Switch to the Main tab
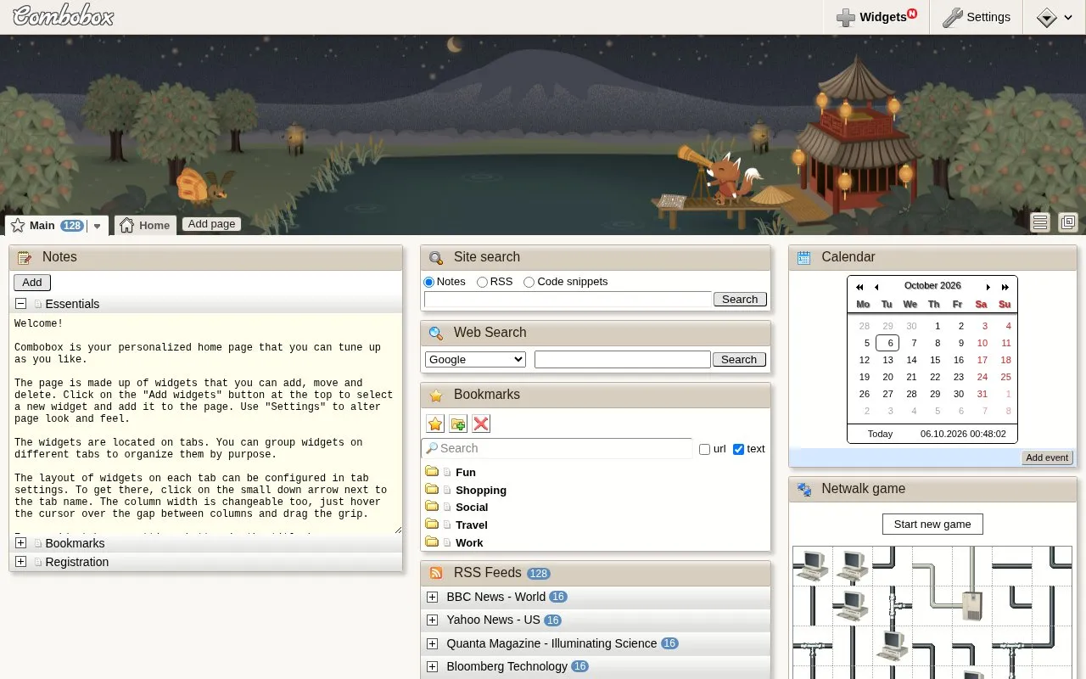This screenshot has height=679, width=1086. click(46, 226)
